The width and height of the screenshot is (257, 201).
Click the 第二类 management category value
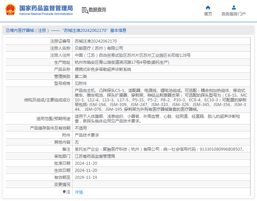click(81, 77)
